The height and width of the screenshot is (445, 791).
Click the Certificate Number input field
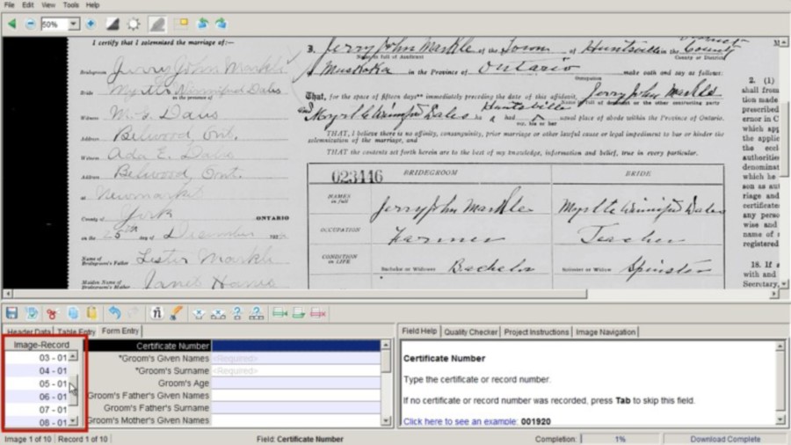coord(295,346)
